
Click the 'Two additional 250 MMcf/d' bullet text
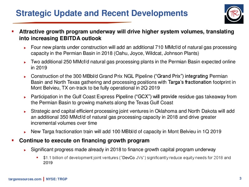[x=133, y=65]
